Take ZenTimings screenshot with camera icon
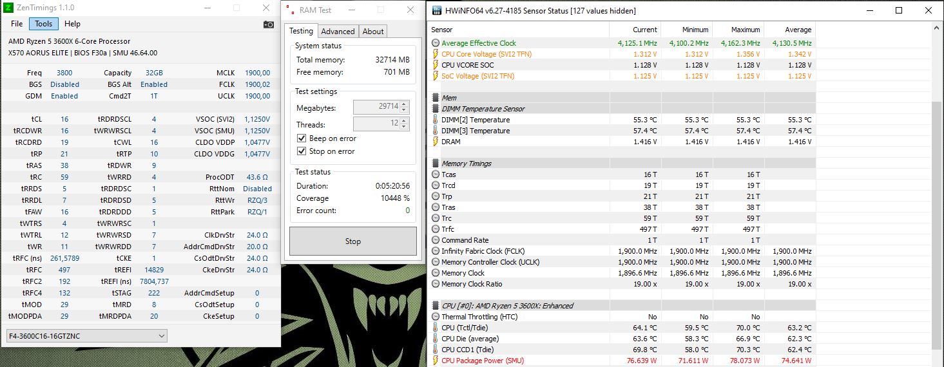Viewport: 944px width, 367px height. (268, 24)
